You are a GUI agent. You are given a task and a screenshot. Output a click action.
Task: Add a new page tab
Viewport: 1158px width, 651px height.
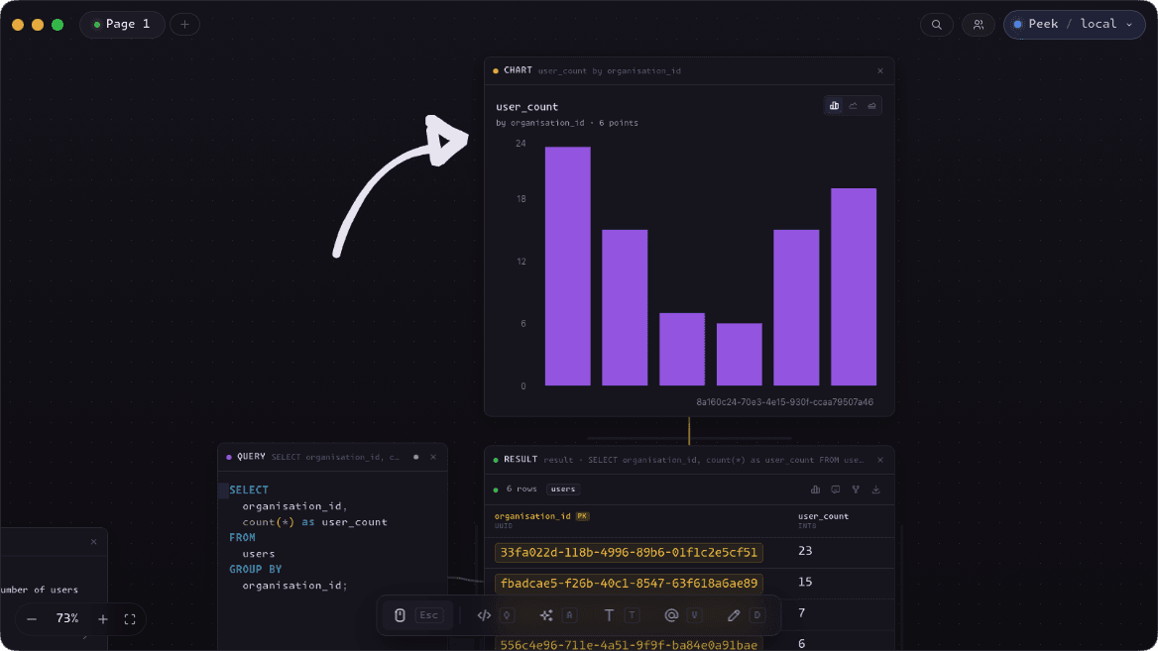point(184,25)
